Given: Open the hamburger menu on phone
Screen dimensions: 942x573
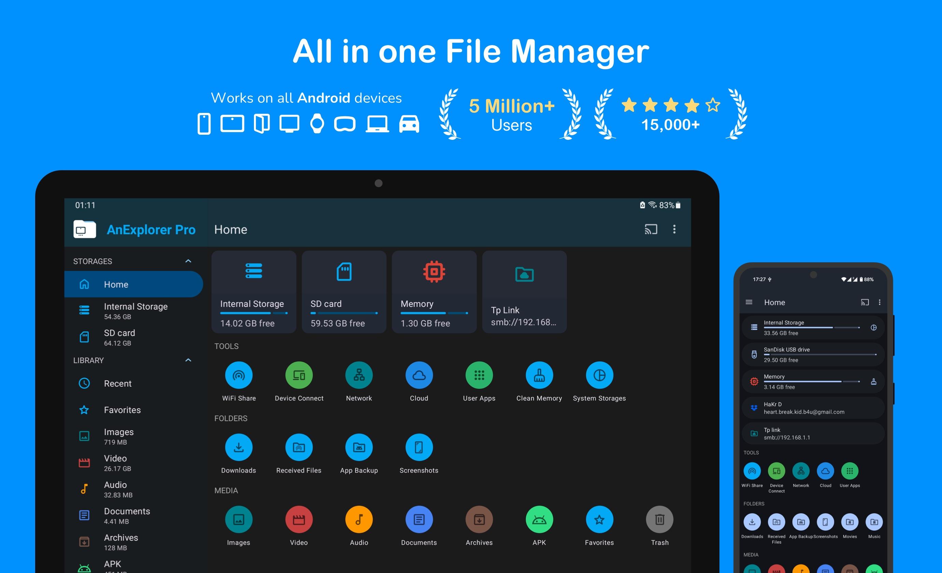Looking at the screenshot, I should click(x=749, y=302).
